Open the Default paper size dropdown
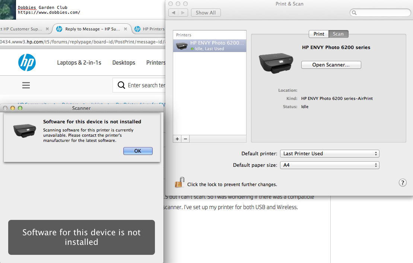Viewport: 413px width, 263px height. [x=330, y=165]
